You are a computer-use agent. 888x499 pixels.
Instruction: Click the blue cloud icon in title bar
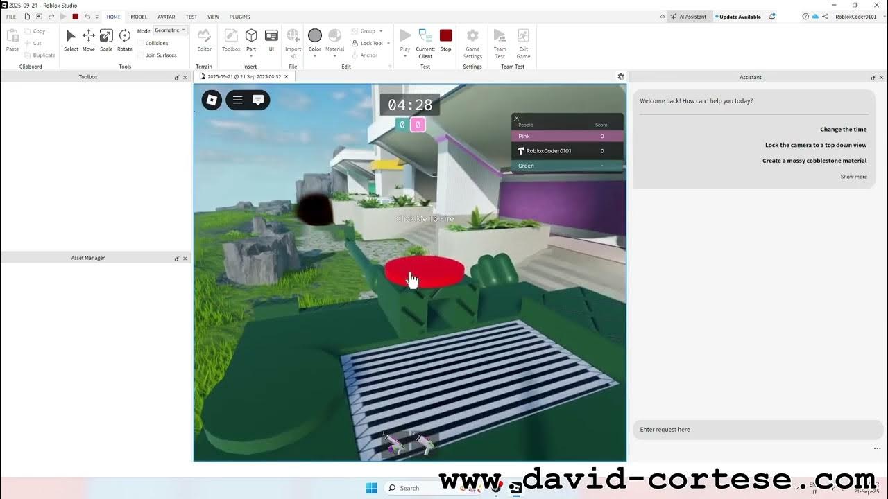click(815, 17)
